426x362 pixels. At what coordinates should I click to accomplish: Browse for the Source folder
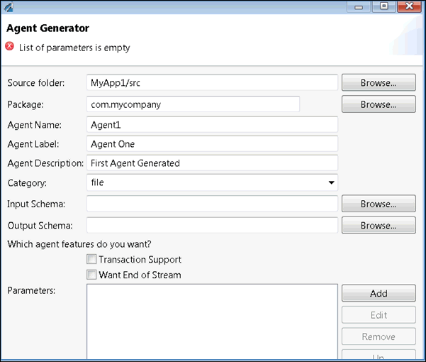378,82
